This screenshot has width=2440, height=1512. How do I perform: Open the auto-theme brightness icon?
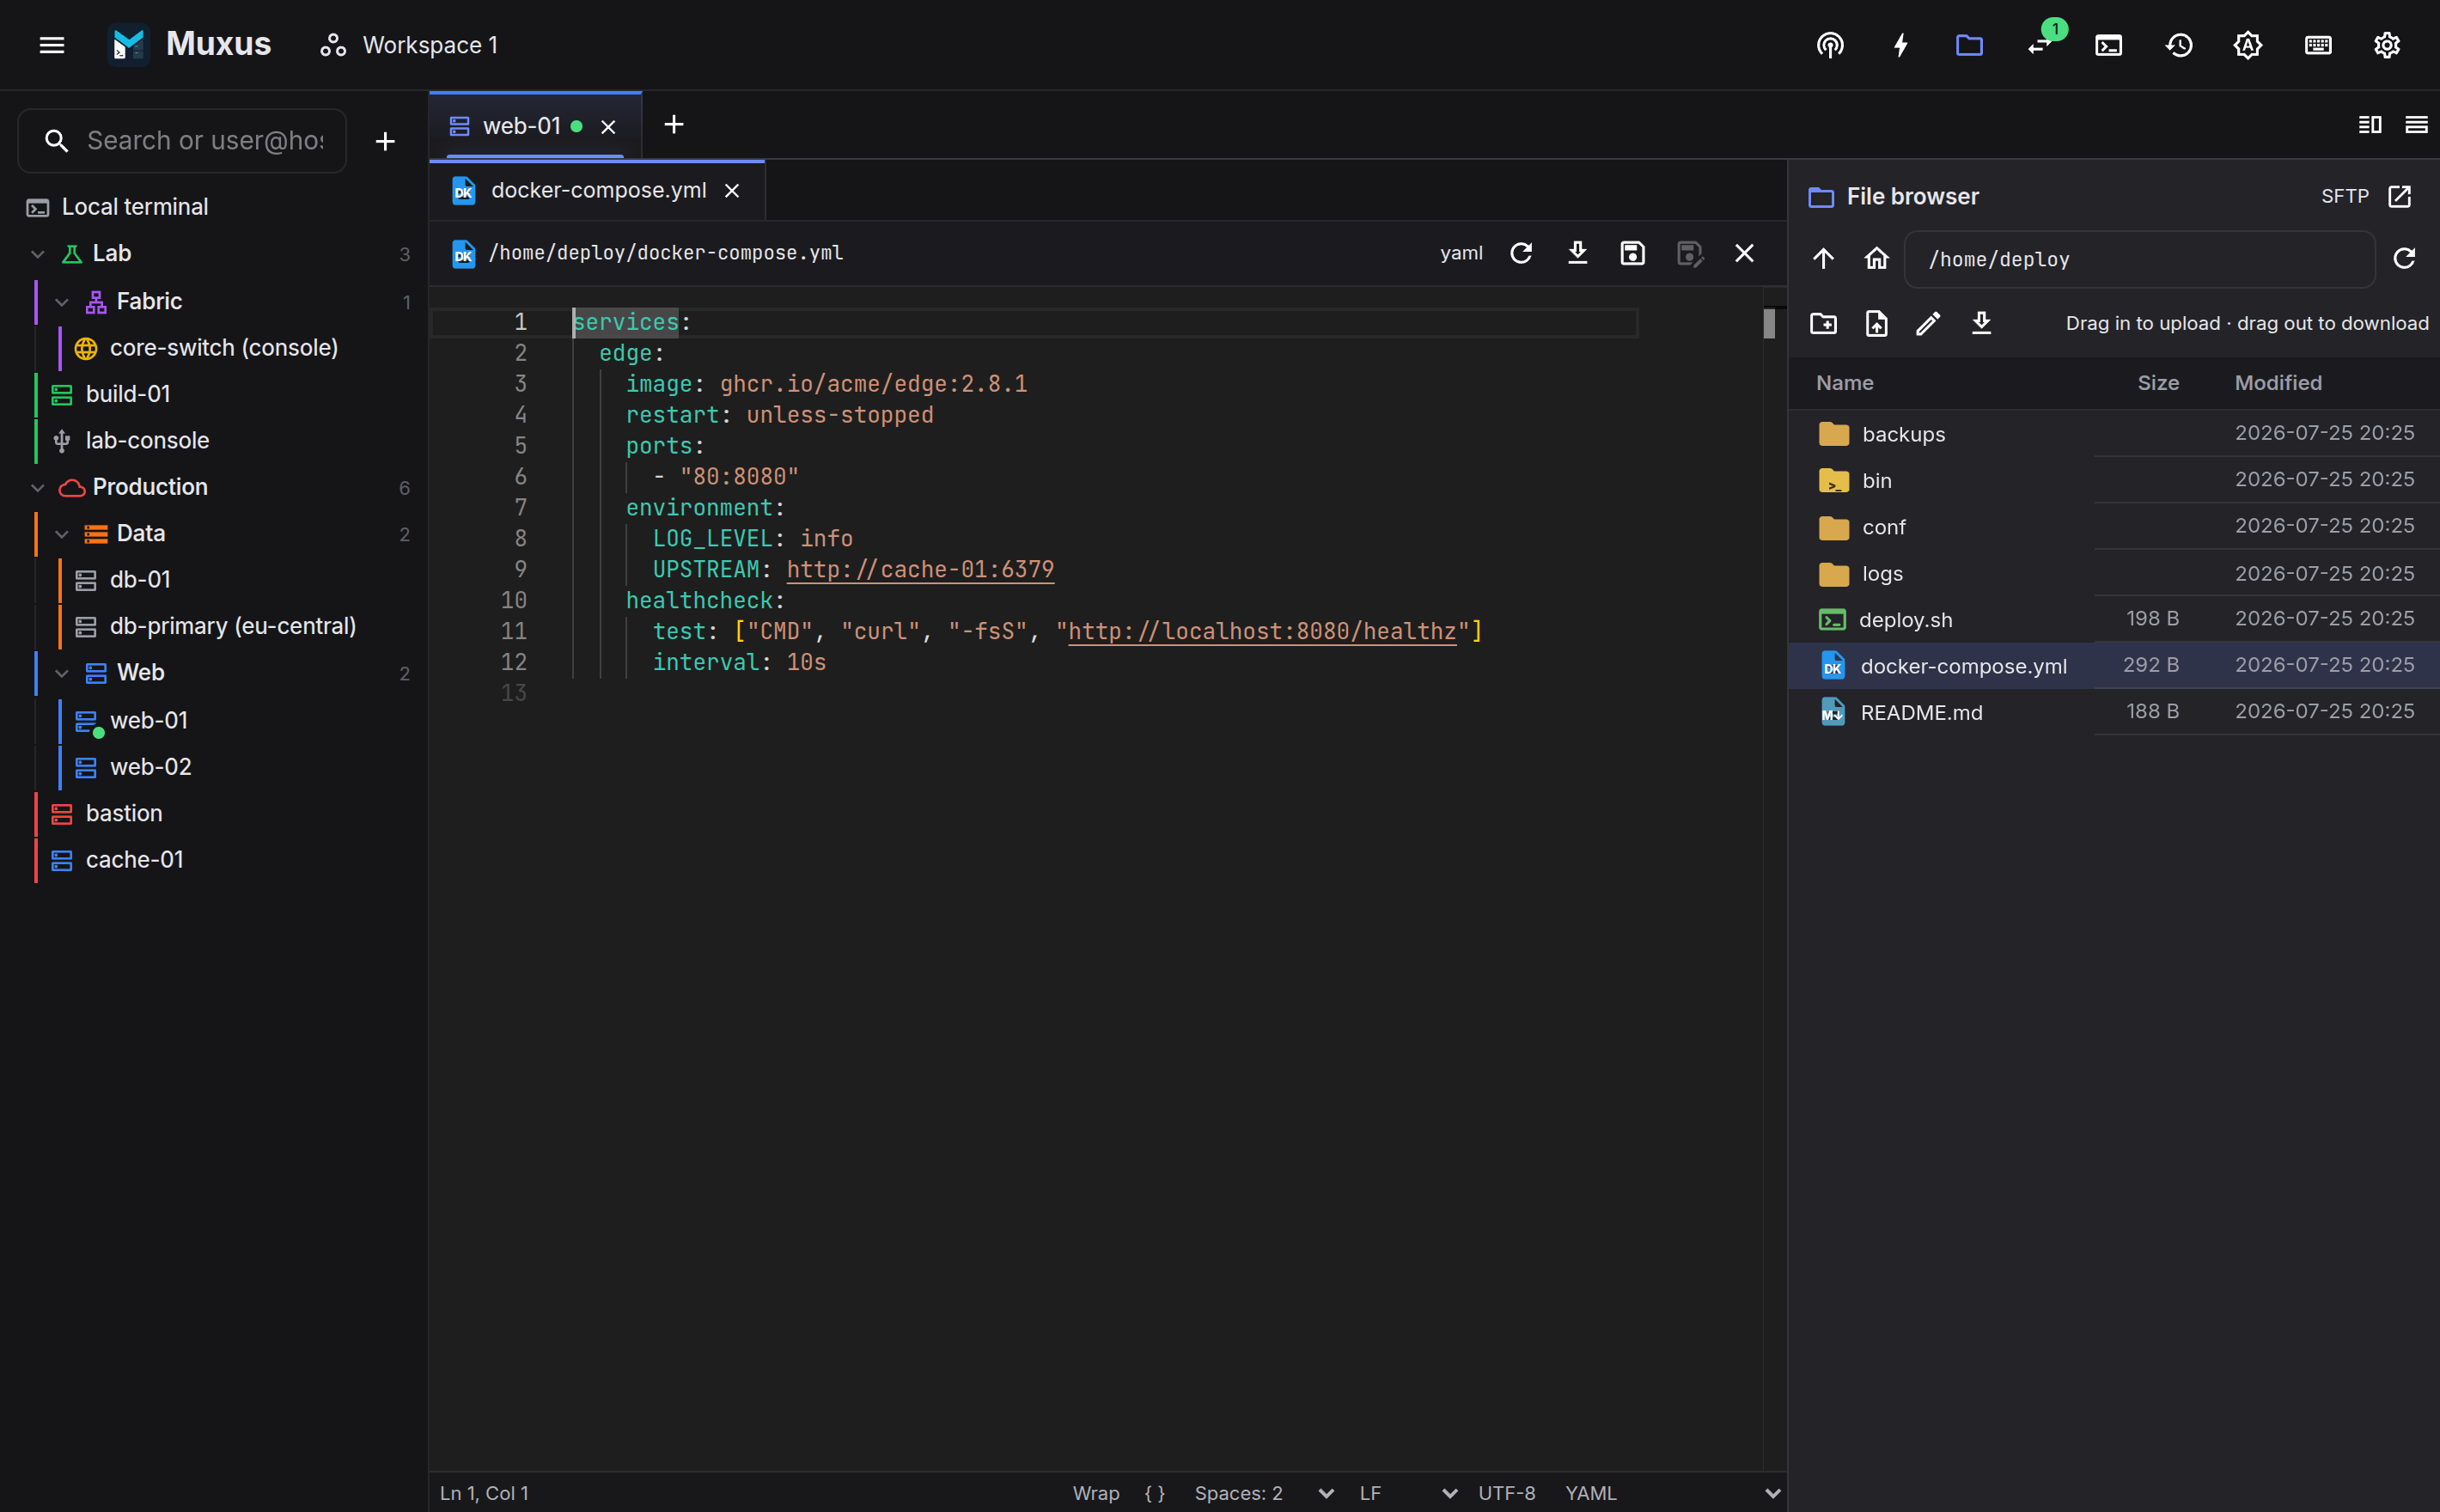tap(2248, 45)
